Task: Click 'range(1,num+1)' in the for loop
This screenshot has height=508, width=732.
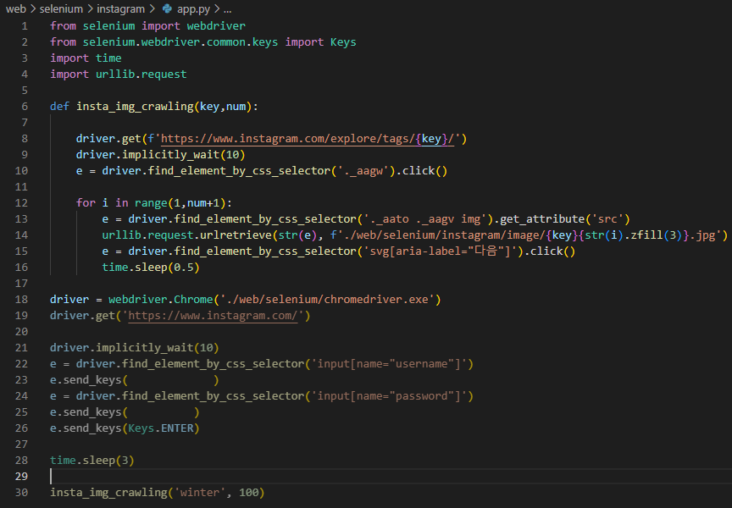Action: click(x=180, y=203)
